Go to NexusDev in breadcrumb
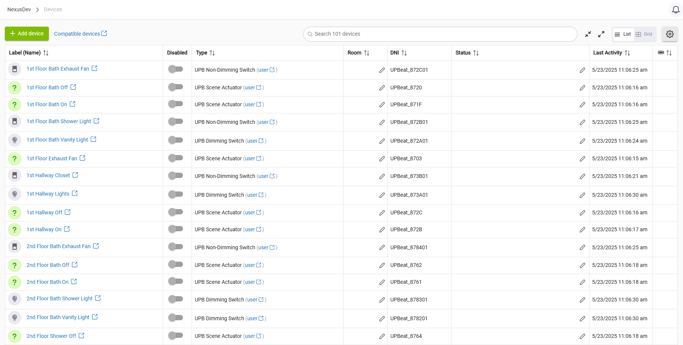 pyautogui.click(x=19, y=9)
